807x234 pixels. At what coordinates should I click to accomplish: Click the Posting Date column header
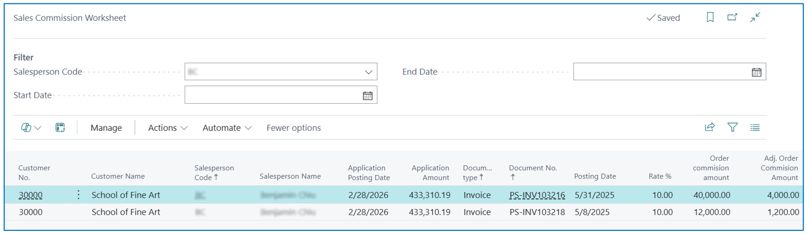[595, 176]
